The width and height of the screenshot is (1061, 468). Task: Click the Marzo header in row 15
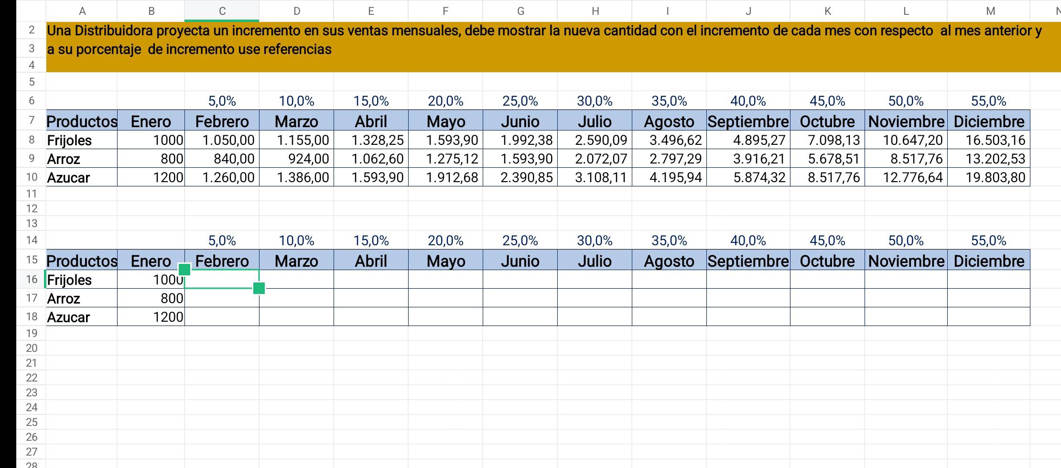click(x=296, y=261)
